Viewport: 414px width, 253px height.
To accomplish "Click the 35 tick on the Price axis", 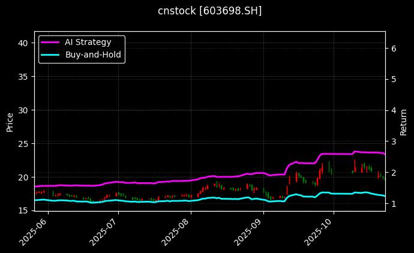I will tap(24, 77).
